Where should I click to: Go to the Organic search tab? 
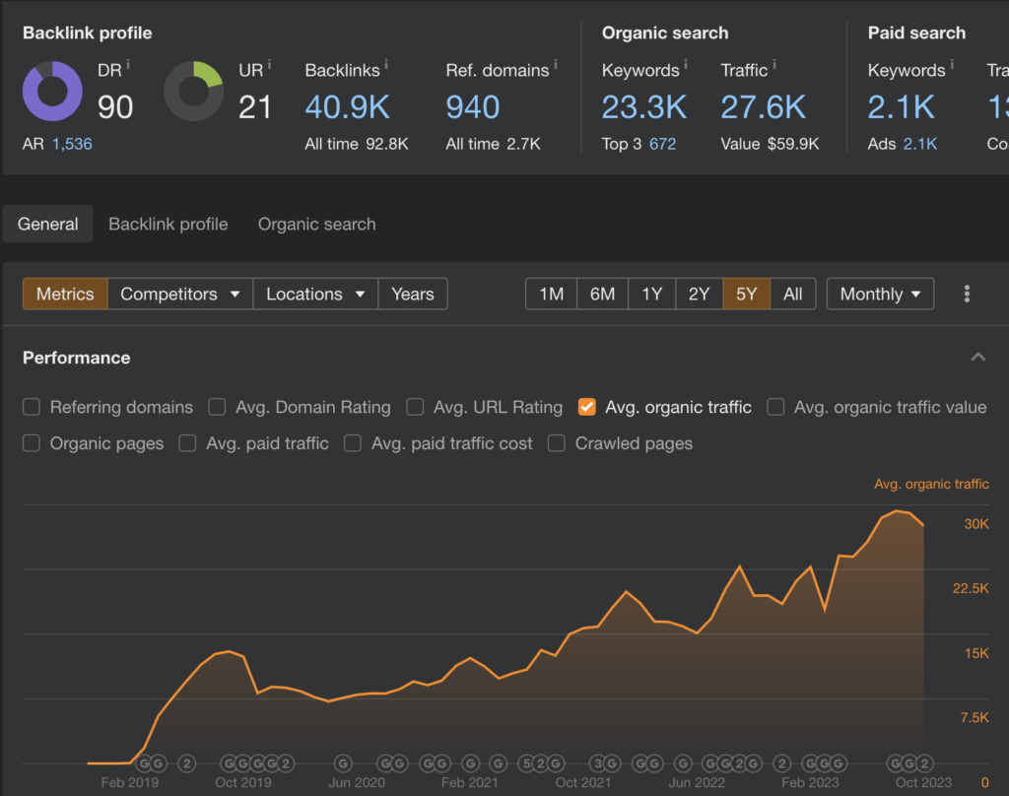(316, 224)
